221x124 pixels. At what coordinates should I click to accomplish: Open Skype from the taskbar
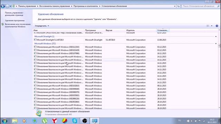pyautogui.click(x=75, y=121)
